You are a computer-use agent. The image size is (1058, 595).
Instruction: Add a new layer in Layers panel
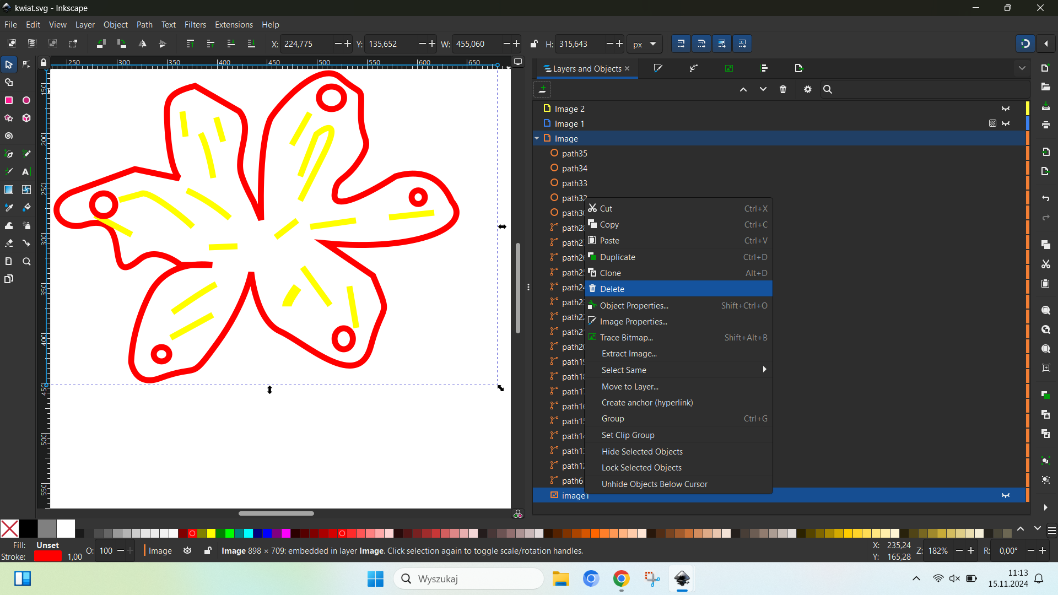coord(543,89)
